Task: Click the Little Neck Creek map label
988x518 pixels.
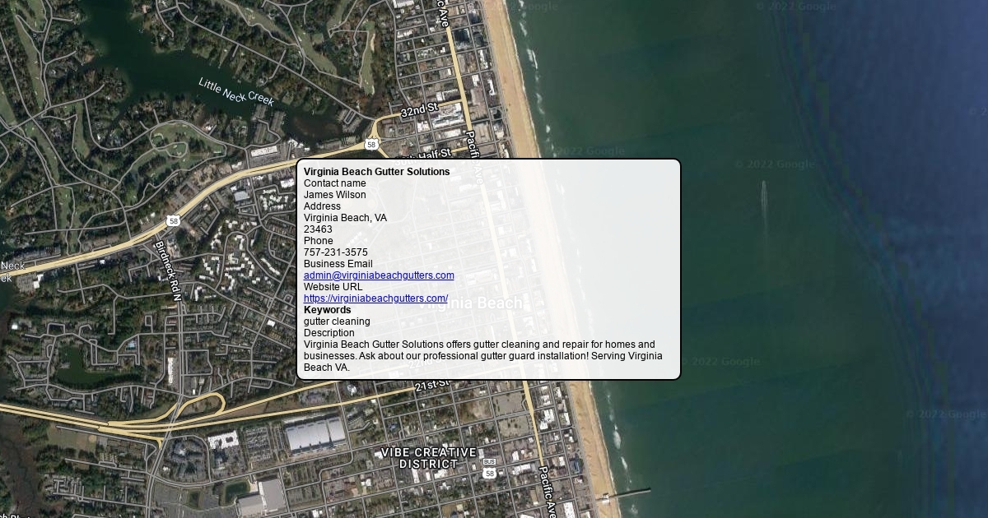Action: [x=236, y=91]
